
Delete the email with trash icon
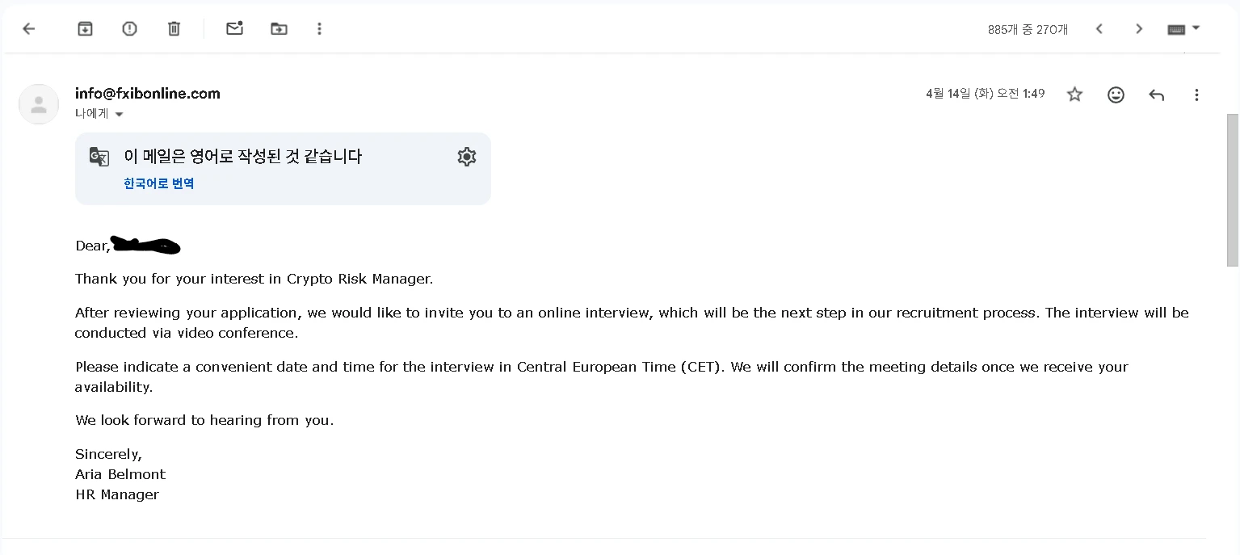tap(174, 29)
